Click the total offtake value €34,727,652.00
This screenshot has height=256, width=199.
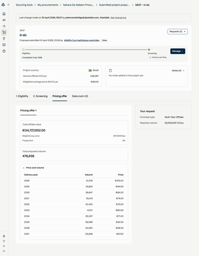34,131
